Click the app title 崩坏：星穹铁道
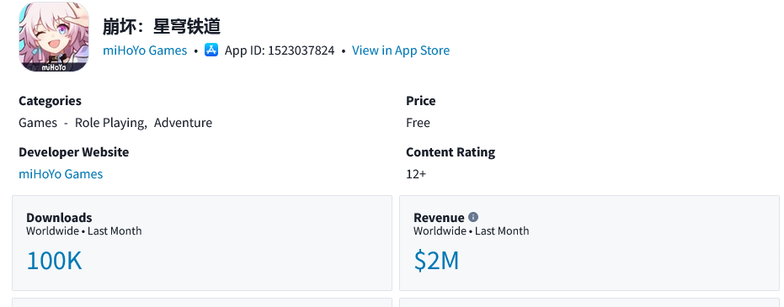 162,26
